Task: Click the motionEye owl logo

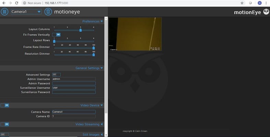Action: (x=266, y=12)
